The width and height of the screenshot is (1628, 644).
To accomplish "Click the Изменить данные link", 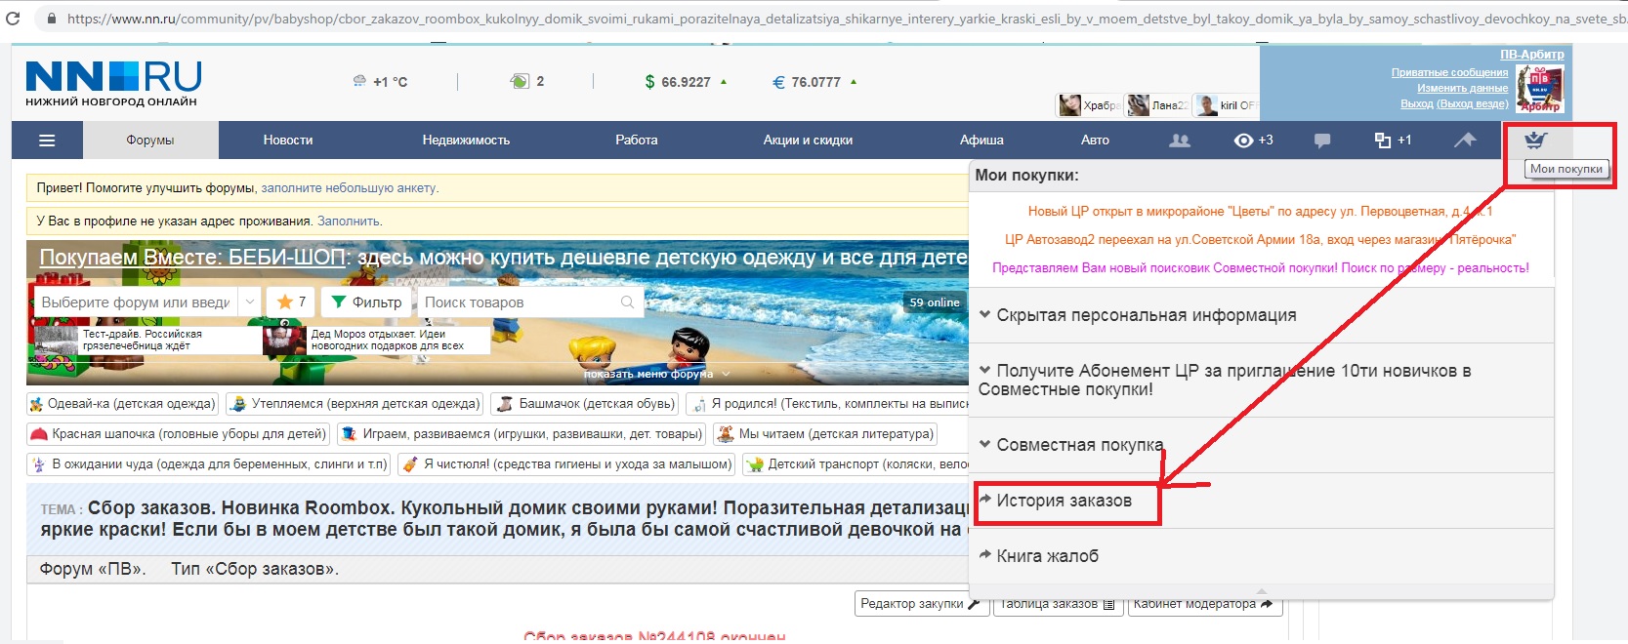I will (1462, 88).
